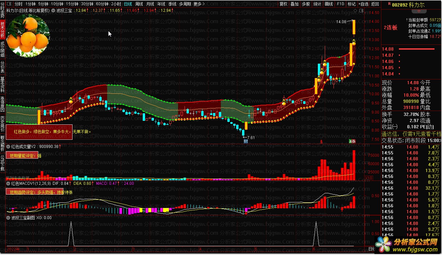Click the 复权 button
The image size is (443, 255).
point(284,4)
